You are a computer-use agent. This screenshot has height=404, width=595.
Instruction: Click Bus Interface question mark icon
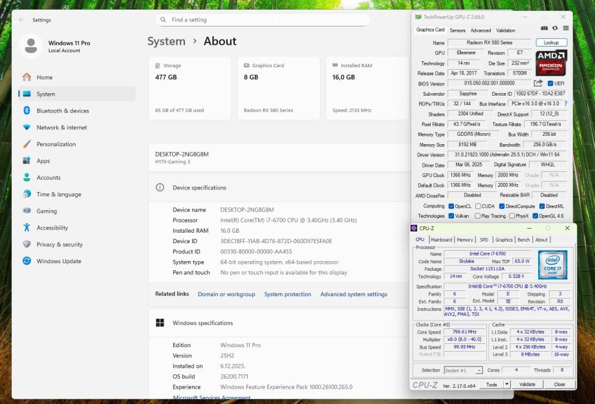(x=565, y=103)
